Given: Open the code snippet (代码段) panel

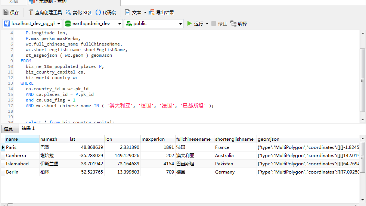Looking at the screenshot, I should click(106, 12).
